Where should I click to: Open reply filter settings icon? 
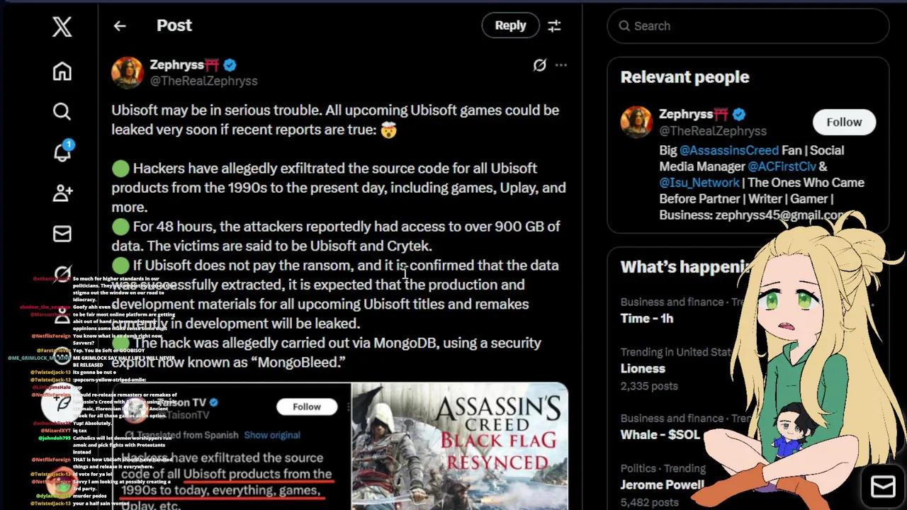[x=554, y=25]
